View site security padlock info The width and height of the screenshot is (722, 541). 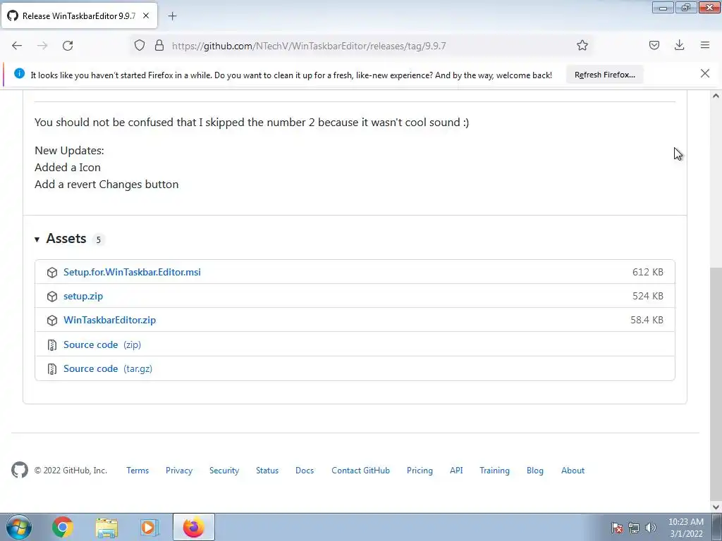159,46
